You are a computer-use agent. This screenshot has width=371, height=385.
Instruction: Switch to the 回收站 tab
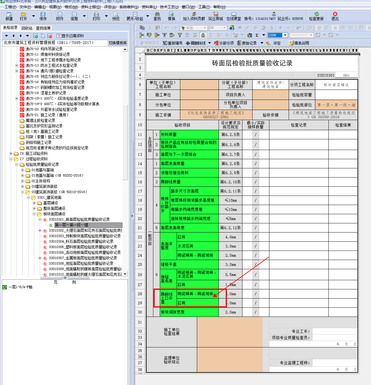pyautogui.click(x=27, y=28)
